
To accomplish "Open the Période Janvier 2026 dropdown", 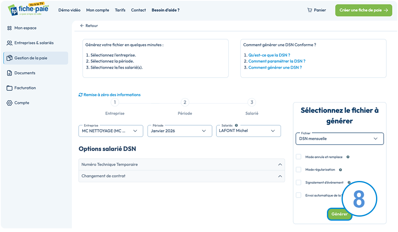I will click(180, 131).
